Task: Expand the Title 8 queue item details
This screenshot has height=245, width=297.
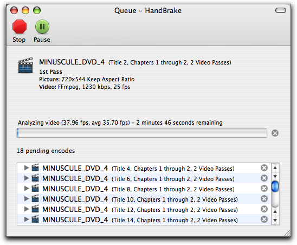Action: 27,188
